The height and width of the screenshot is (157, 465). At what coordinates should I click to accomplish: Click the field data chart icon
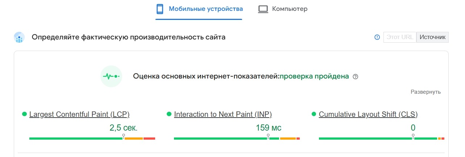coord(19,37)
